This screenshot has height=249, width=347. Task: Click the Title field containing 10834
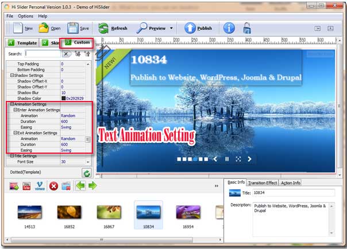tap(294, 193)
